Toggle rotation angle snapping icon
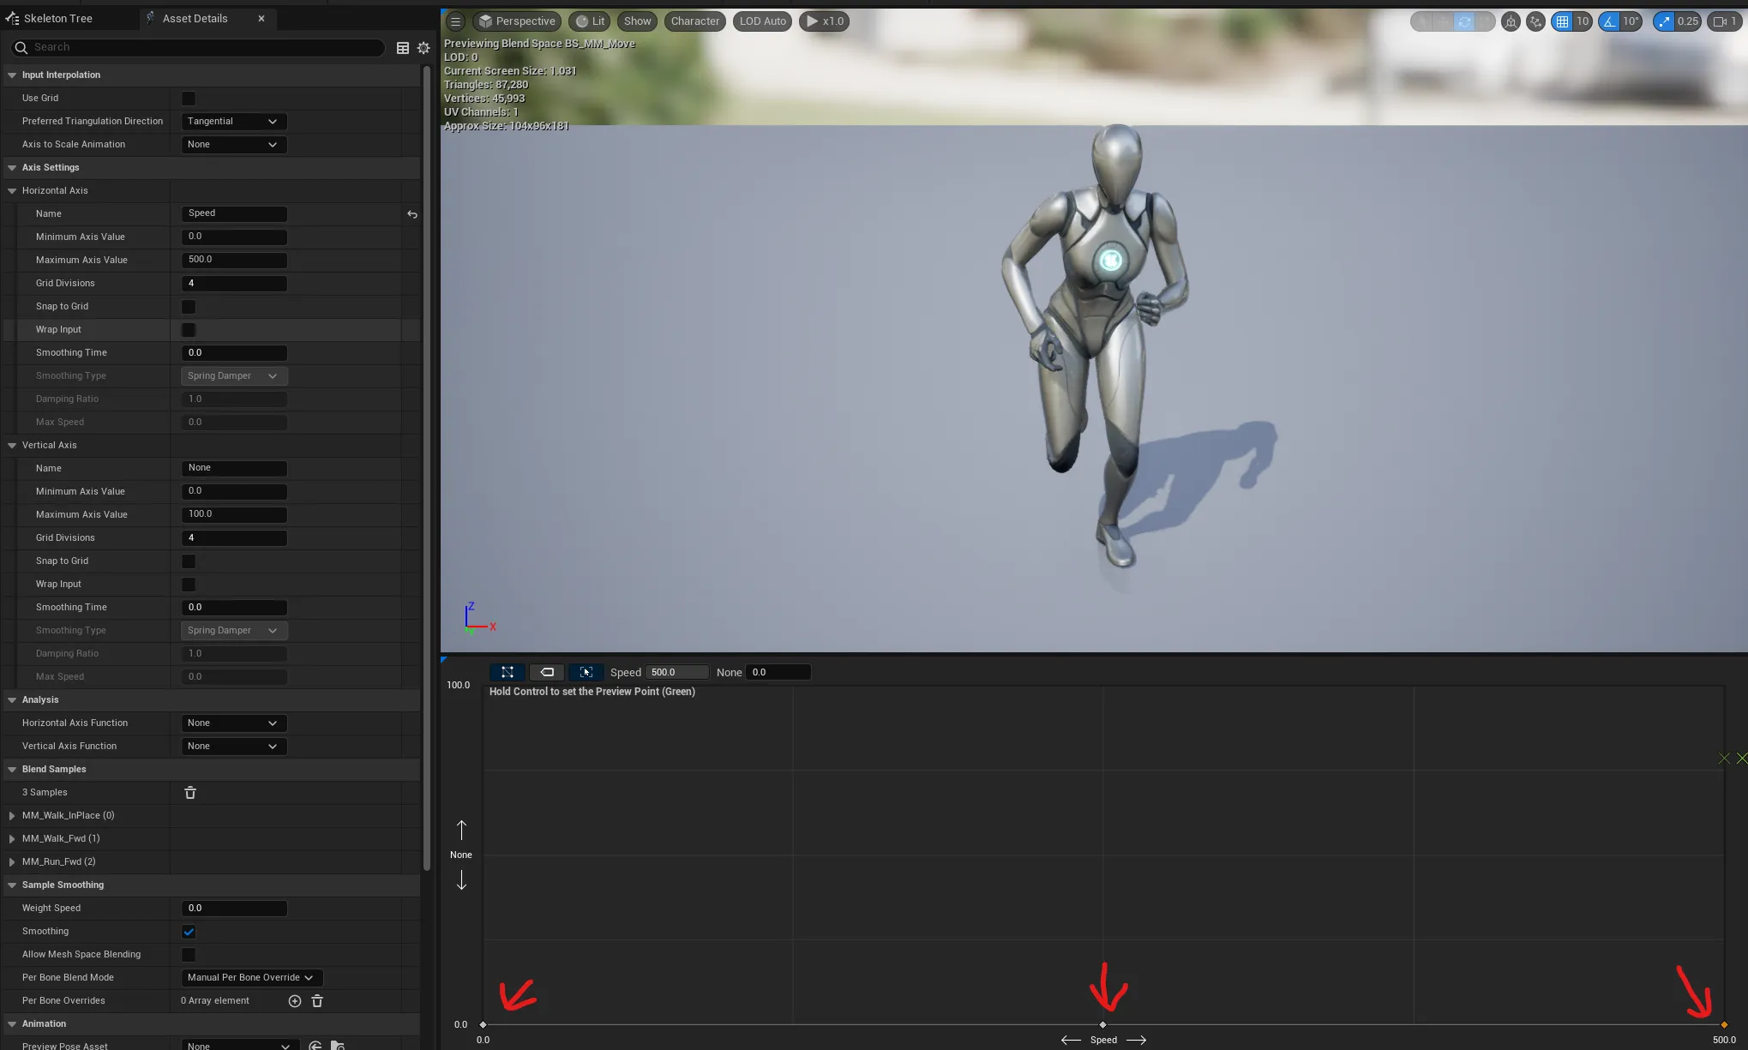This screenshot has width=1748, height=1050. (1609, 21)
